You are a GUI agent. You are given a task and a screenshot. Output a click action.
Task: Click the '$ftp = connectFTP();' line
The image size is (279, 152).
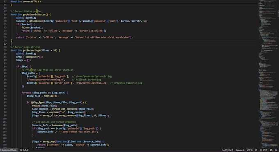tap(30, 57)
